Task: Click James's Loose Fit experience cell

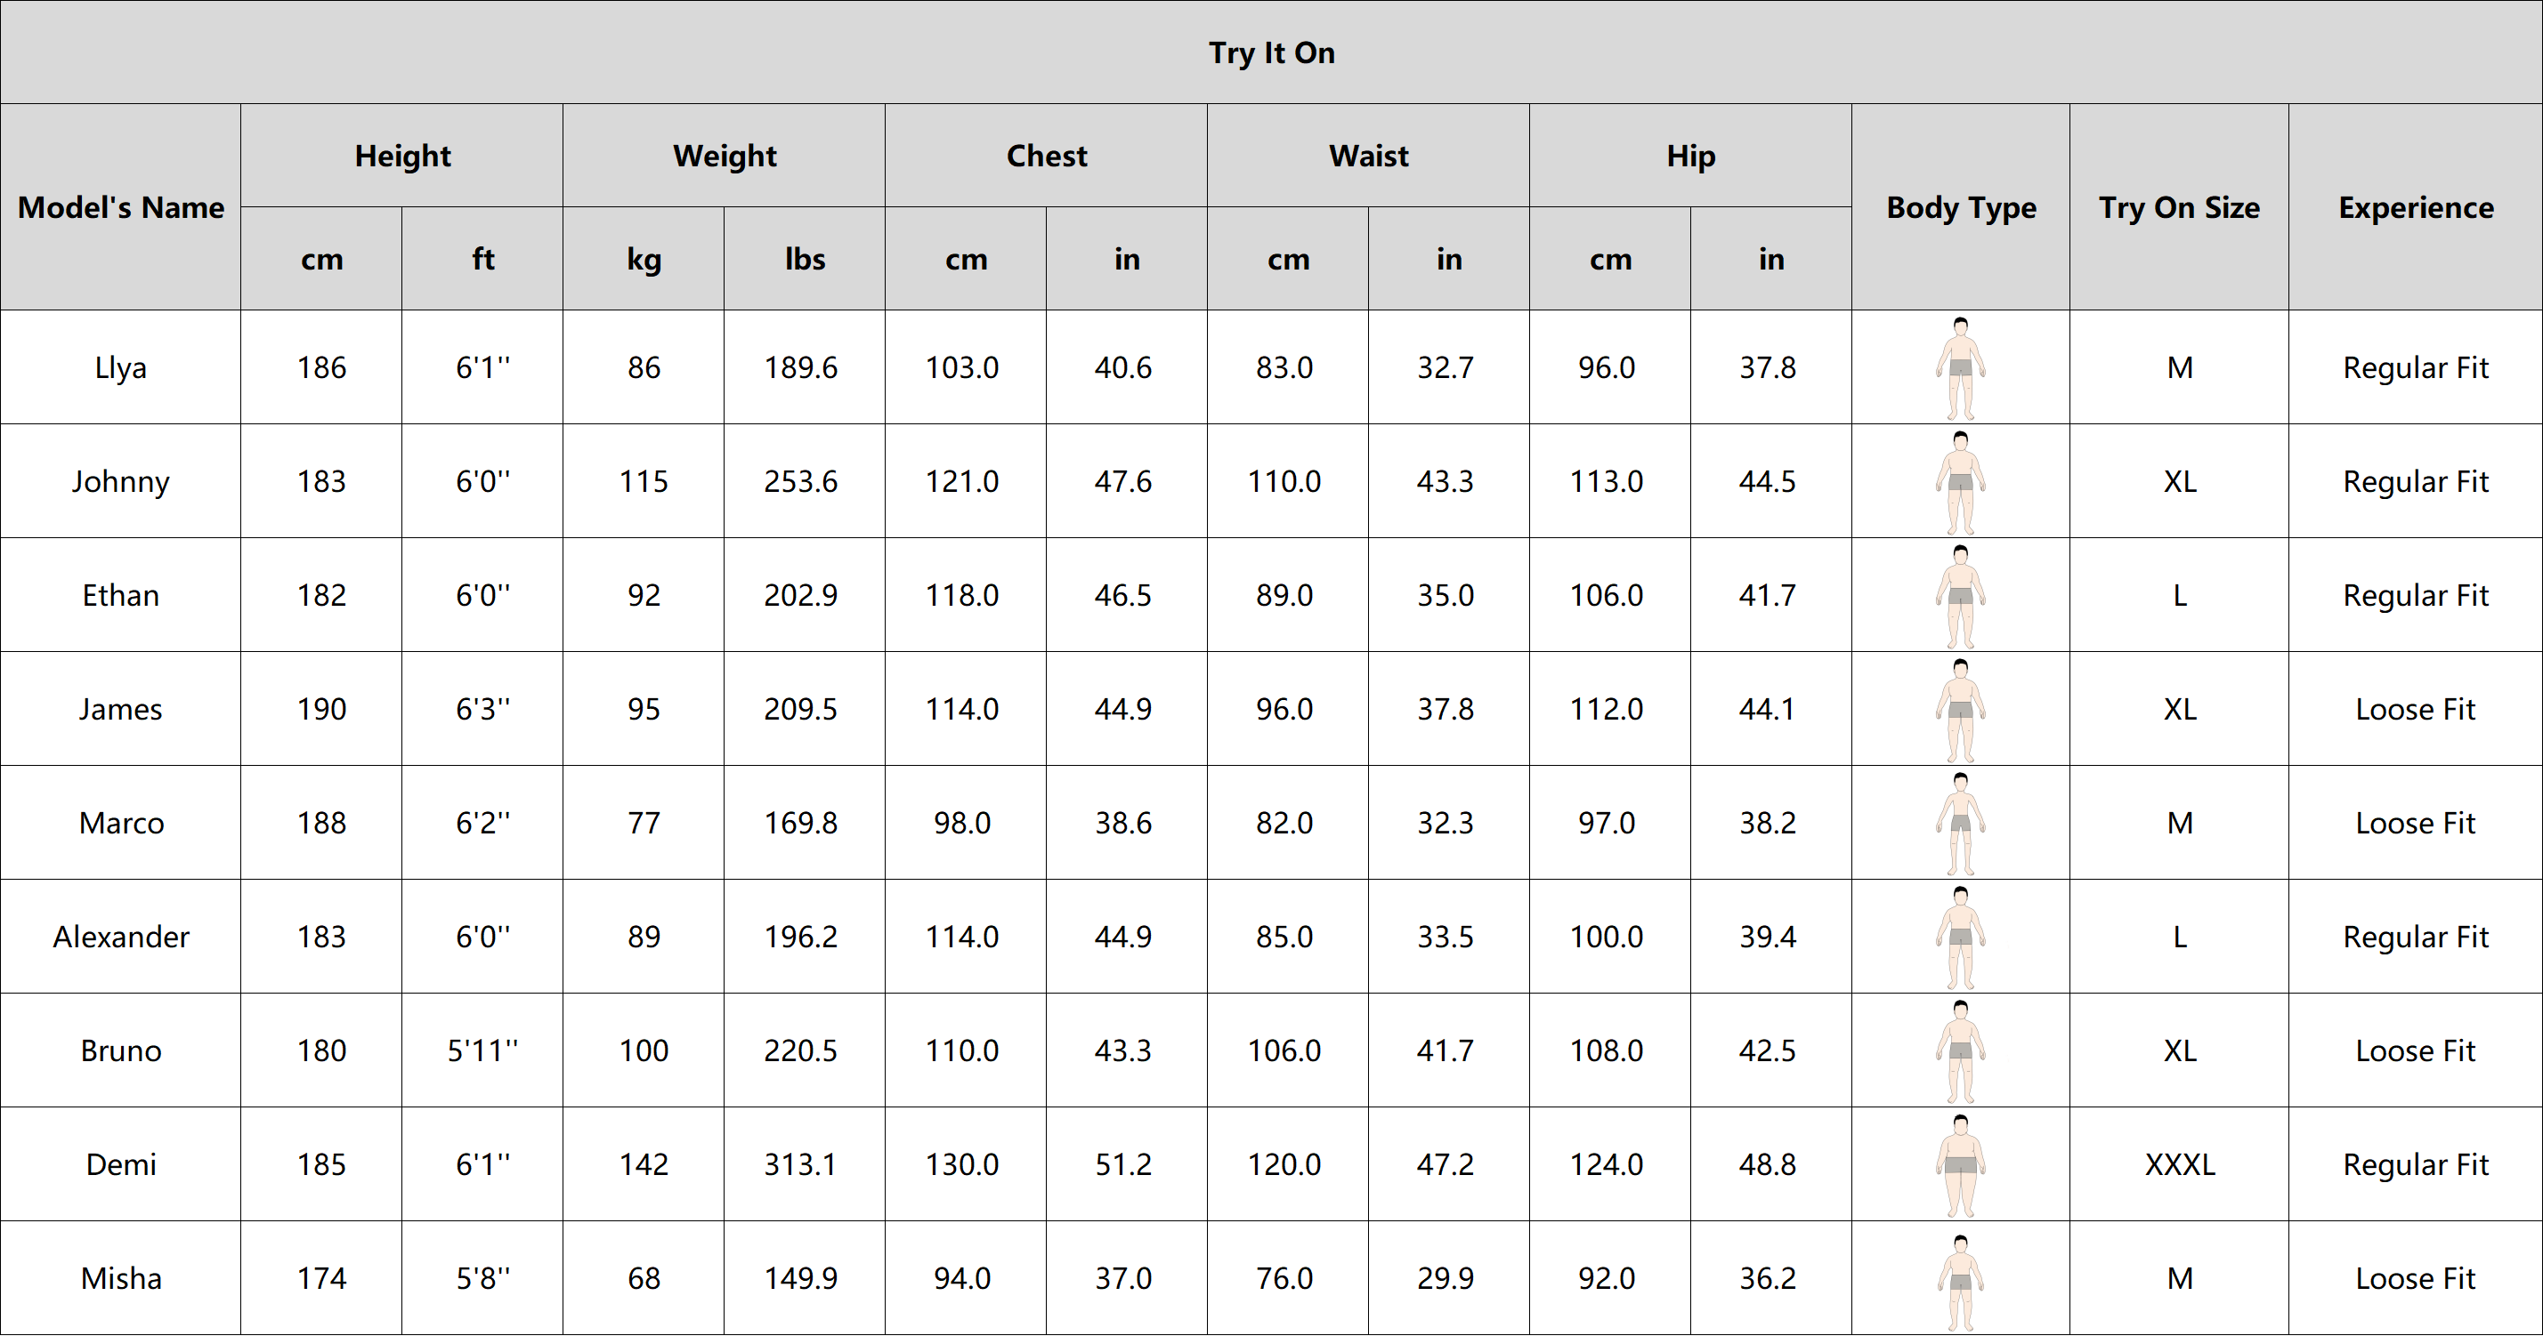Action: [2416, 708]
